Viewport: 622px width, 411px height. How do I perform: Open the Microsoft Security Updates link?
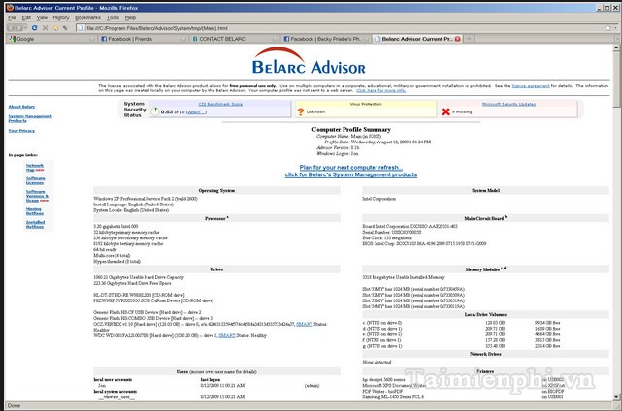(508, 104)
